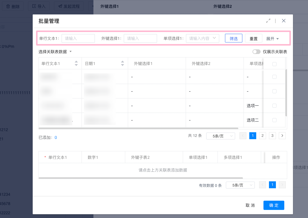Check the row checkbox for 选项二
The image size is (308, 218).
pos(274,120)
